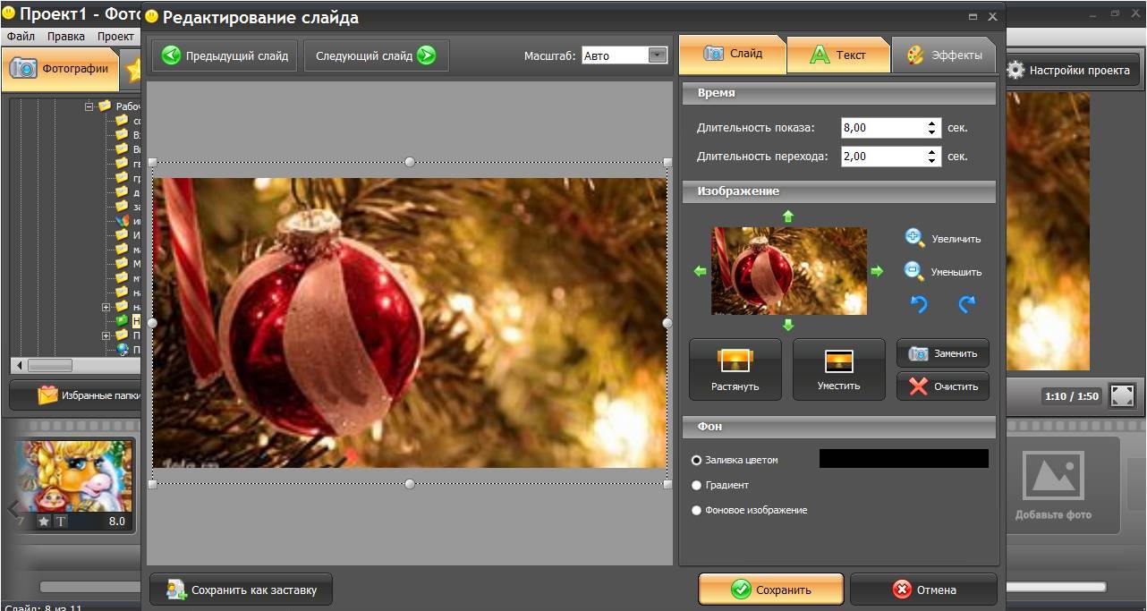Screen dimensions: 1147x611
Task: Select the Градиент background option
Action: 721,485
